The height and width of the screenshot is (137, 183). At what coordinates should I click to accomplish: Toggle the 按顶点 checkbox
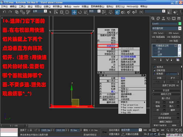tap(155, 67)
